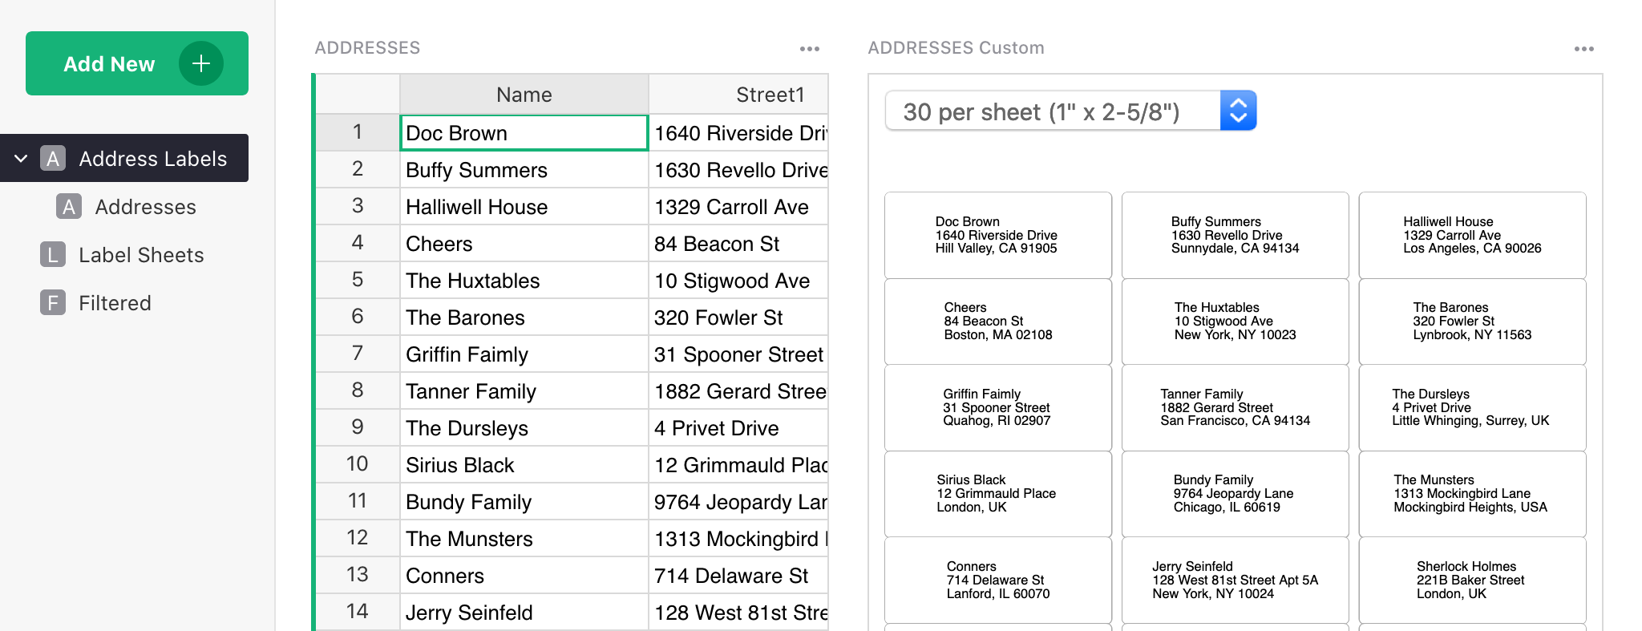Select the 714 Delaware St street cell
This screenshot has width=1642, height=631.
tap(738, 575)
